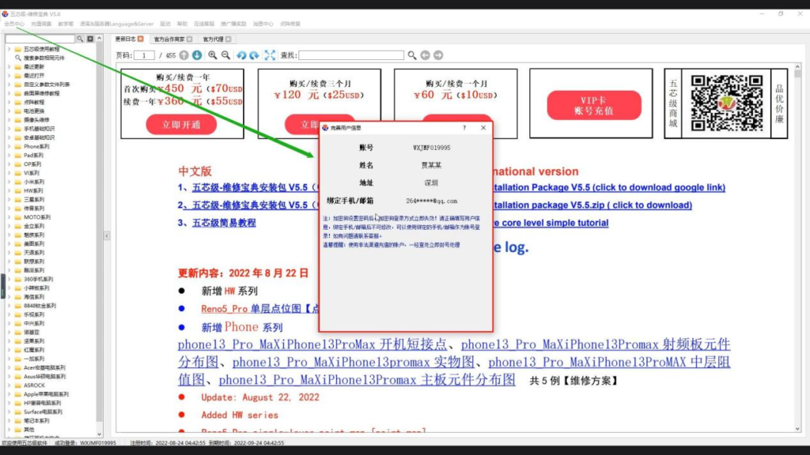Viewport: 810px width, 455px height.
Task: Expand the 360手机系列 tree node
Action: (9, 279)
